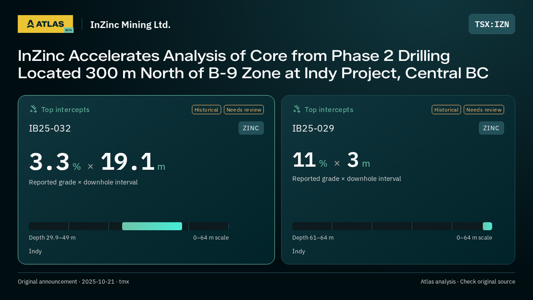This screenshot has width=533, height=300.
Task: Click 'Indy' label on IB25-032 card
Action: [x=35, y=252]
